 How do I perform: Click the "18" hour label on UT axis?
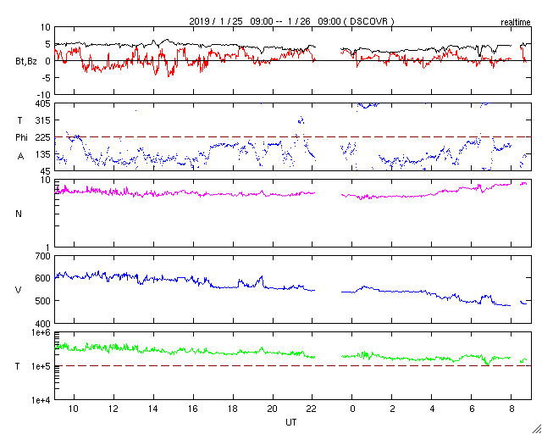click(x=233, y=409)
